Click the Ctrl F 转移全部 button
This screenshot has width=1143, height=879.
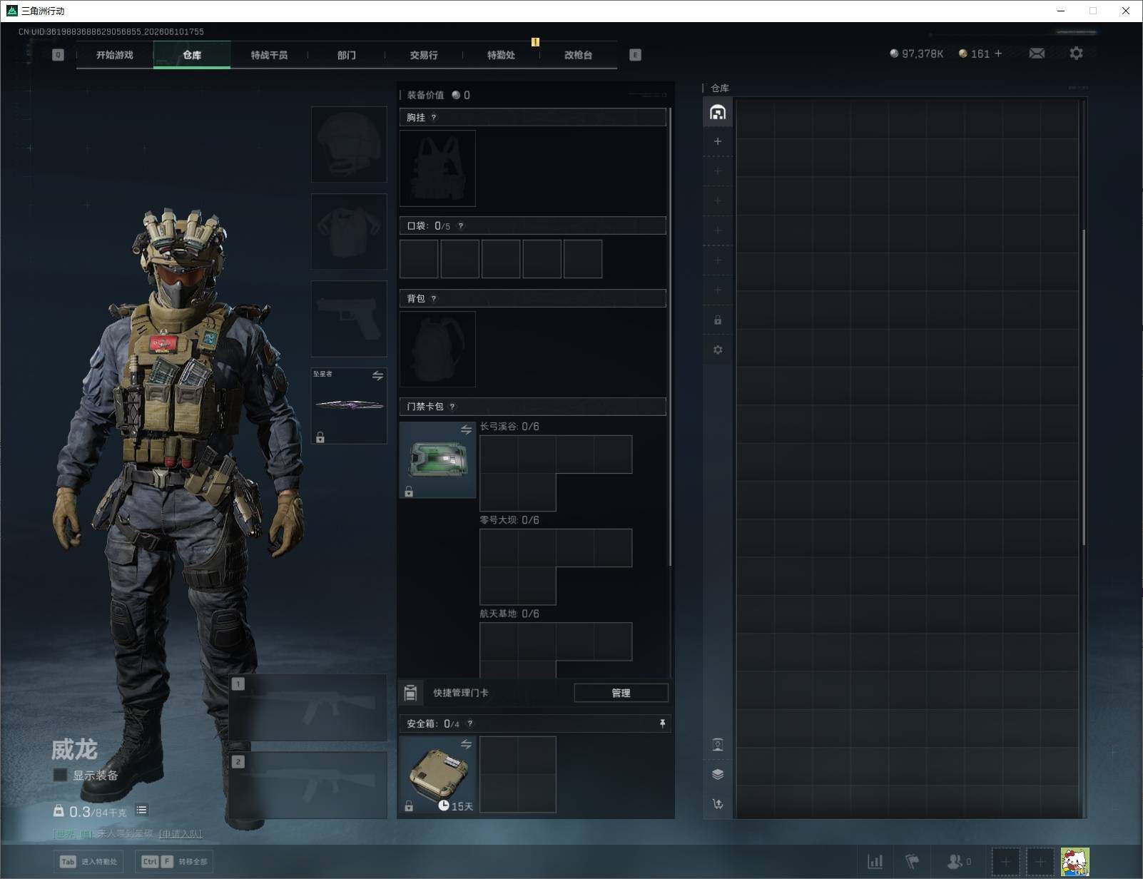174,861
